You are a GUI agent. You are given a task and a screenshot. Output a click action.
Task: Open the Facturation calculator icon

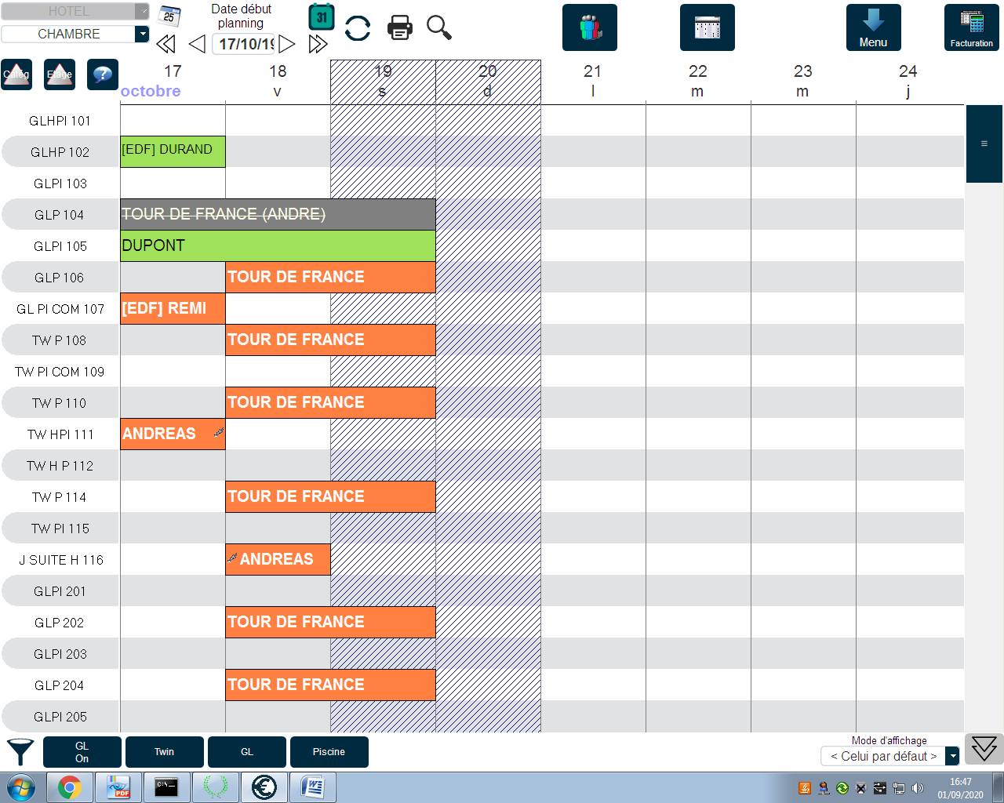(x=971, y=27)
